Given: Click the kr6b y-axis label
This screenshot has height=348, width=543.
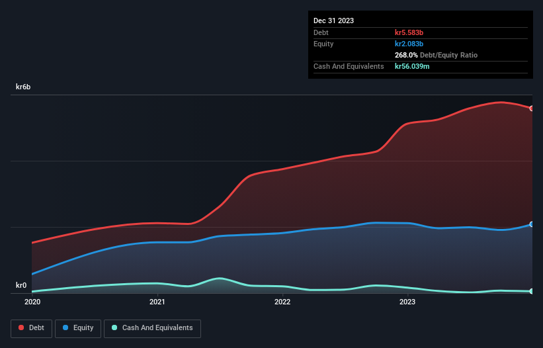Looking at the screenshot, I should 23,87.
